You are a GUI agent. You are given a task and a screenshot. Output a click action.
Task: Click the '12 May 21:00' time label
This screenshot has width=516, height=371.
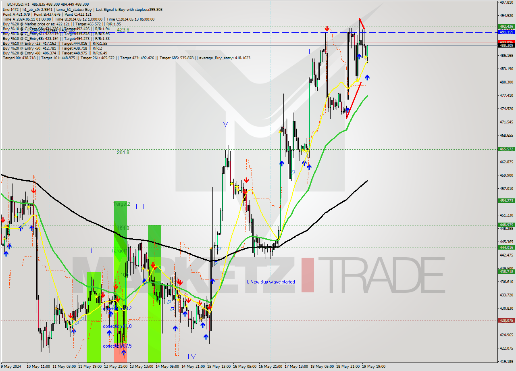pos(115,367)
